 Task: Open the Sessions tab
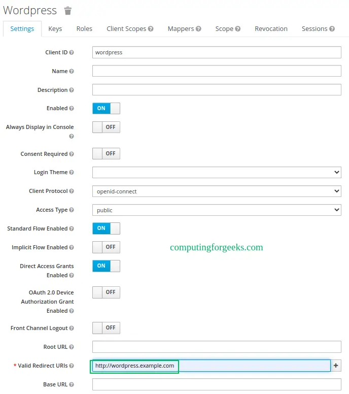click(x=315, y=29)
